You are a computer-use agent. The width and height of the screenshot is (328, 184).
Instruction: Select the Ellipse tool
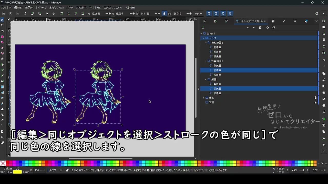(3, 43)
